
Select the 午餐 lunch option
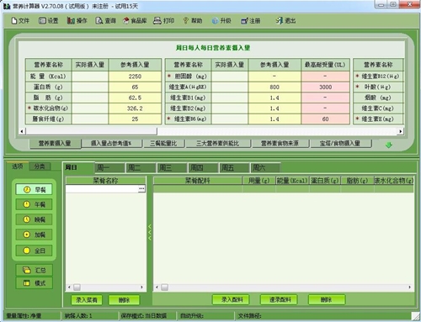coord(34,204)
